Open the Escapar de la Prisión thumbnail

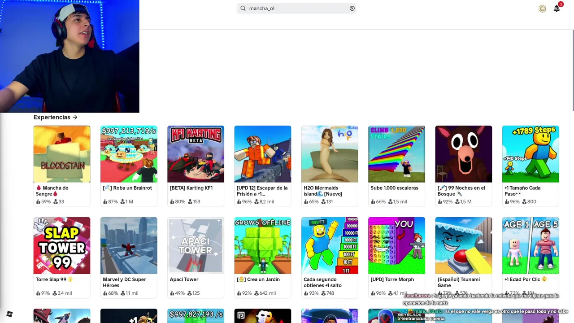point(263,154)
